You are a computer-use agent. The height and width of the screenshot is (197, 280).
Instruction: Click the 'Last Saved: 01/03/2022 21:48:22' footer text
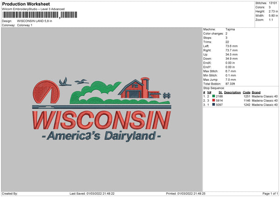click(92, 193)
